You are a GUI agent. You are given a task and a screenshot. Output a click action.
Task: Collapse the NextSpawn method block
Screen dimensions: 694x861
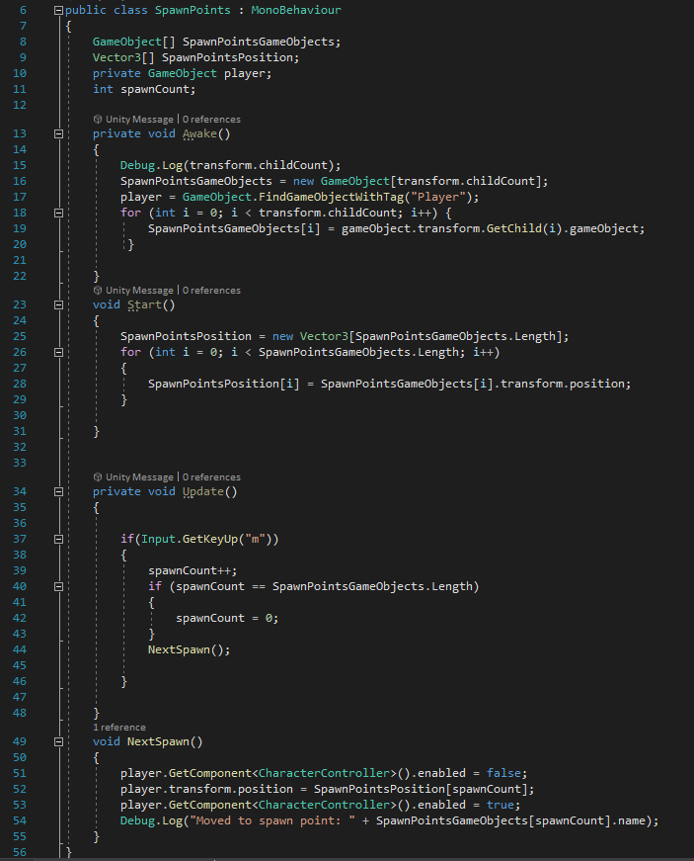58,741
